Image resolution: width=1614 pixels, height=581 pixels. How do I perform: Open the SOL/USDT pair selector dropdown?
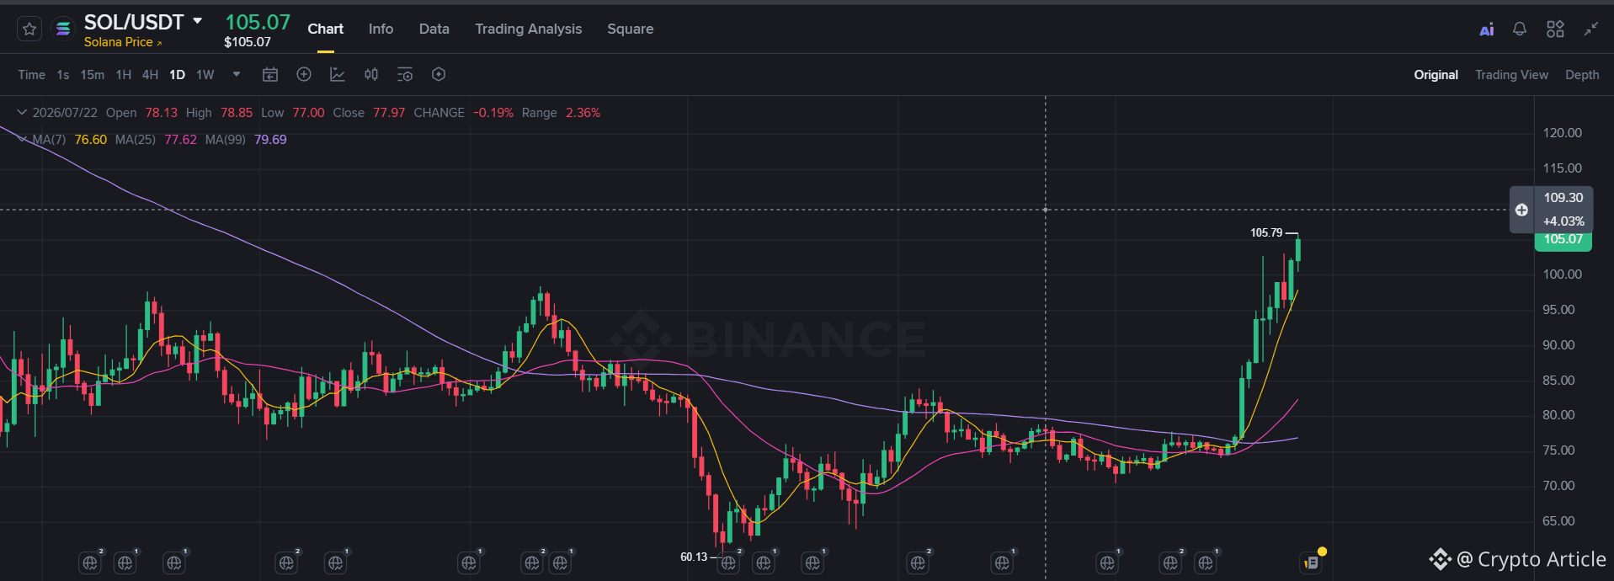(x=198, y=20)
